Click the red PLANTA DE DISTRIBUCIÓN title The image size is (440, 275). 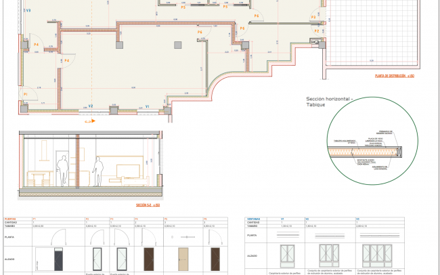click(x=393, y=77)
